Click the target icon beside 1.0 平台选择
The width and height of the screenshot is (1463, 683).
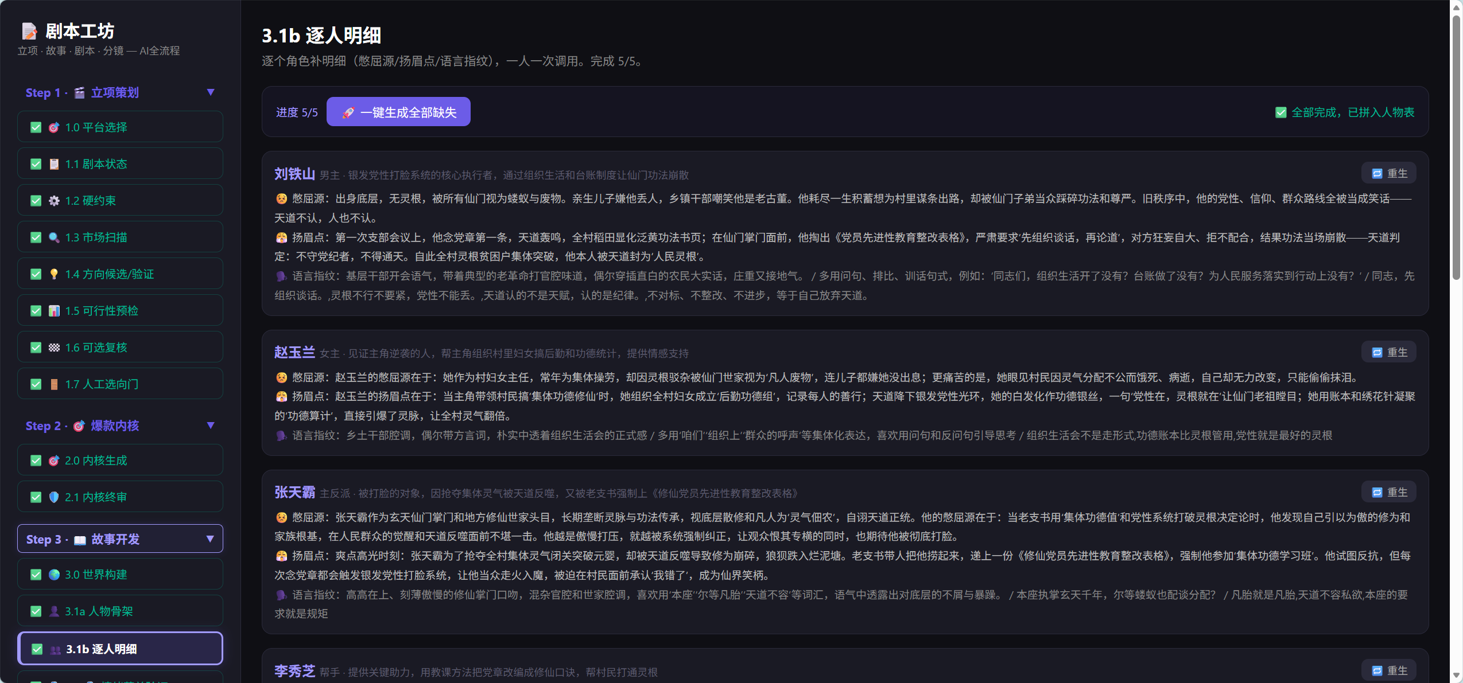point(54,127)
